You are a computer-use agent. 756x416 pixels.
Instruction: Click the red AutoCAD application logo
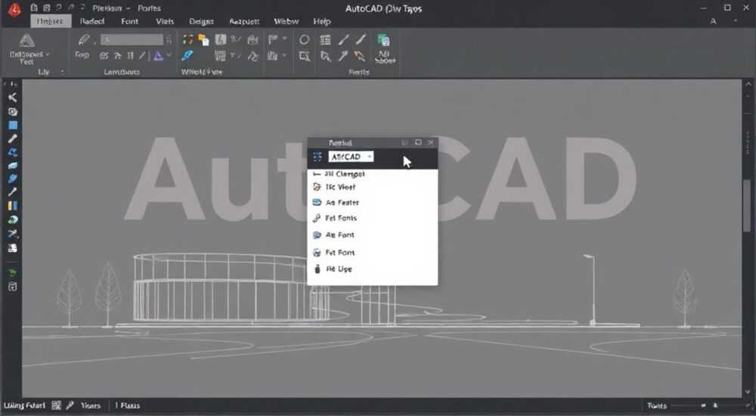click(x=14, y=9)
